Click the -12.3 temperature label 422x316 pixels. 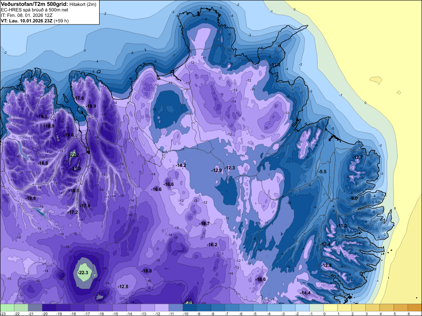(x=230, y=168)
